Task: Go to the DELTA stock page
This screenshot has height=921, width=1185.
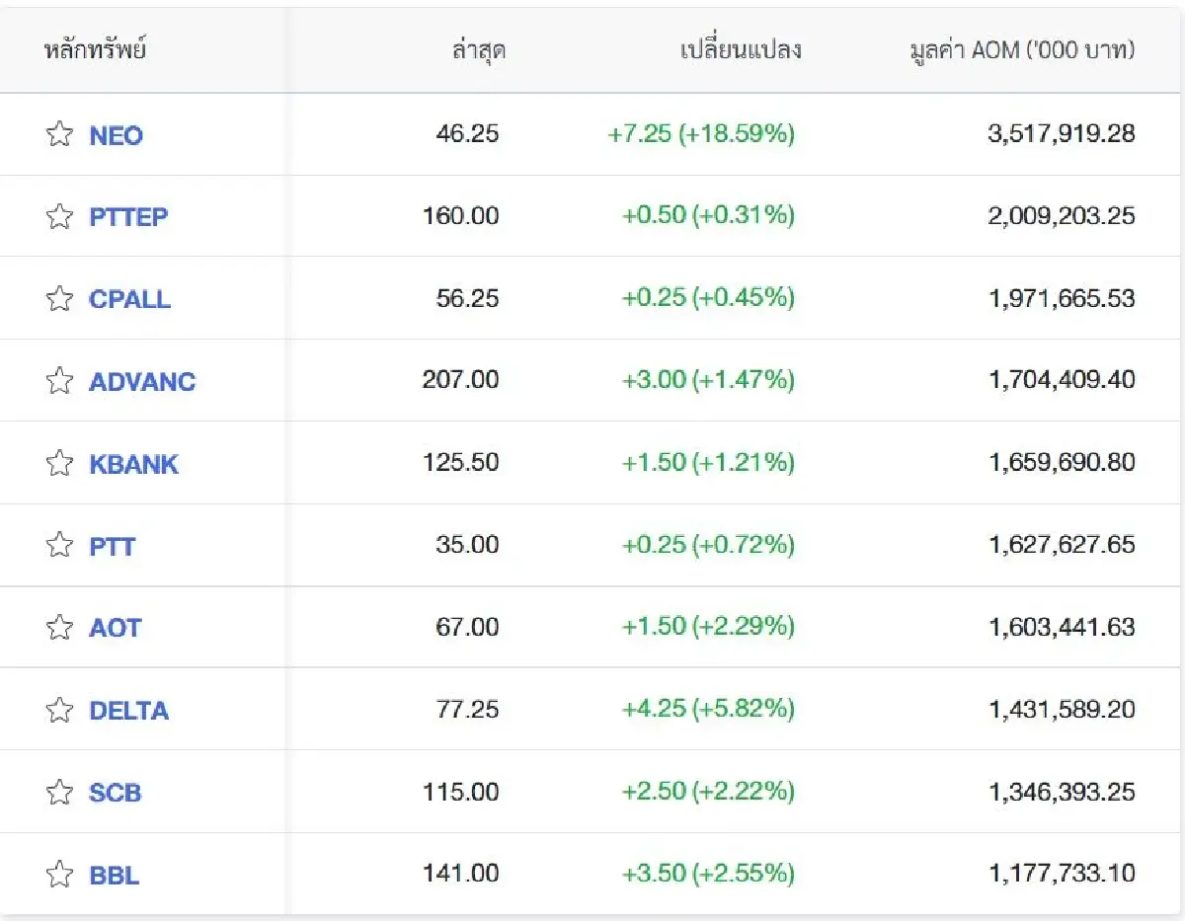Action: (128, 711)
